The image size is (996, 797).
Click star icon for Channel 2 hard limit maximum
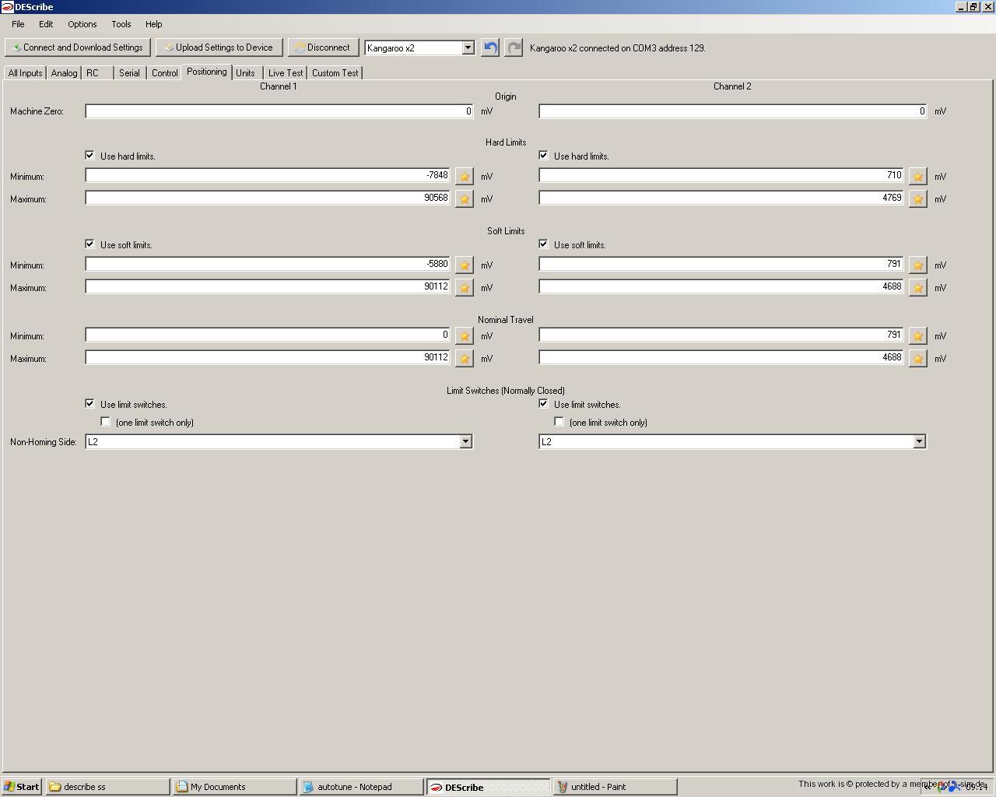(x=918, y=199)
